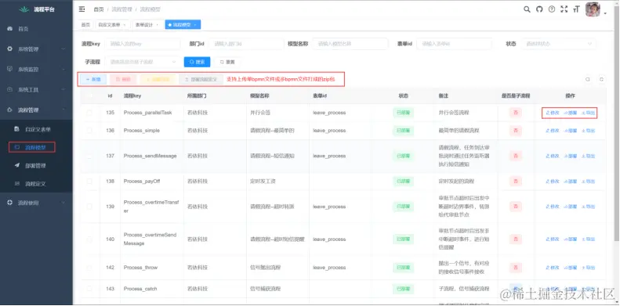The width and height of the screenshot is (620, 306).
Task: Check the row 136 Process_simple checkbox
Action: pos(90,130)
